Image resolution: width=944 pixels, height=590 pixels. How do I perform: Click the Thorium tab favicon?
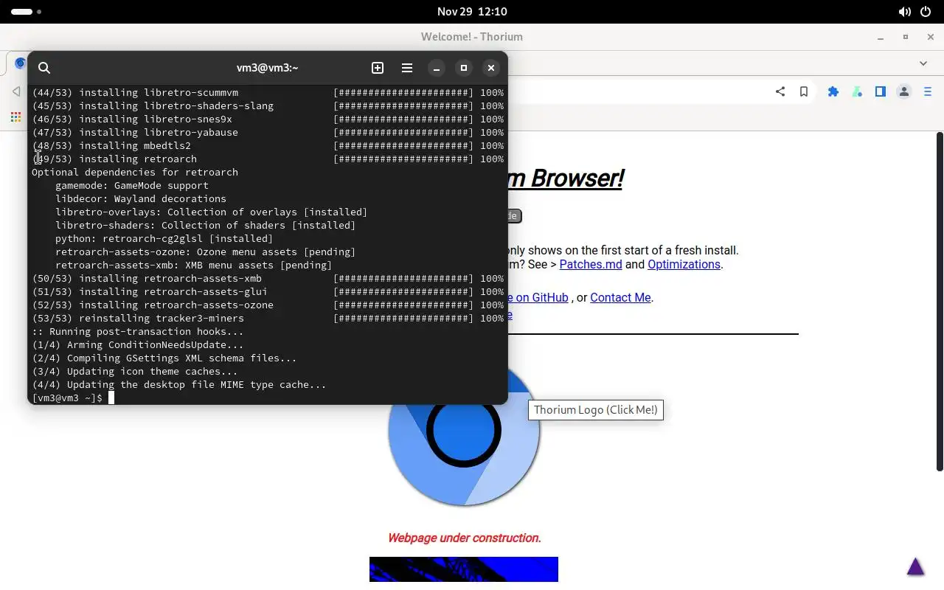(20, 63)
